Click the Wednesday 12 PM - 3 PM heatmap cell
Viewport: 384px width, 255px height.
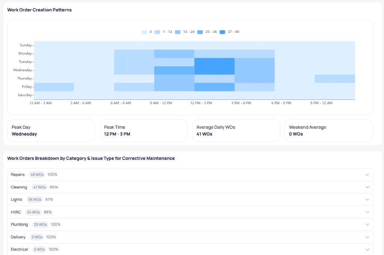point(214,70)
